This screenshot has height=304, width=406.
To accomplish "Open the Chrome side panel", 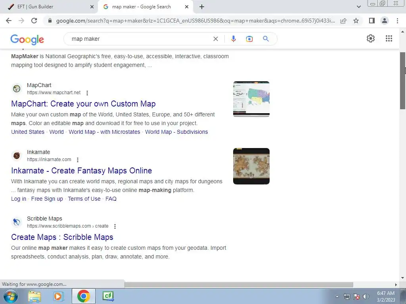I will [x=372, y=21].
